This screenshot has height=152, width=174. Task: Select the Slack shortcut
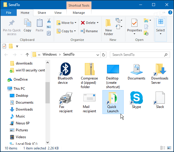coord(160,100)
